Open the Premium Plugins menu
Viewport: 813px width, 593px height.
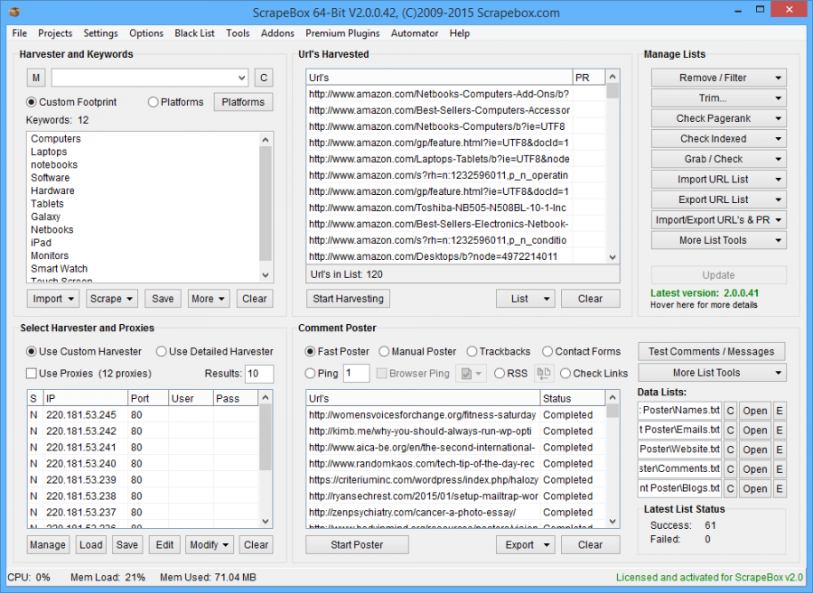coord(342,33)
